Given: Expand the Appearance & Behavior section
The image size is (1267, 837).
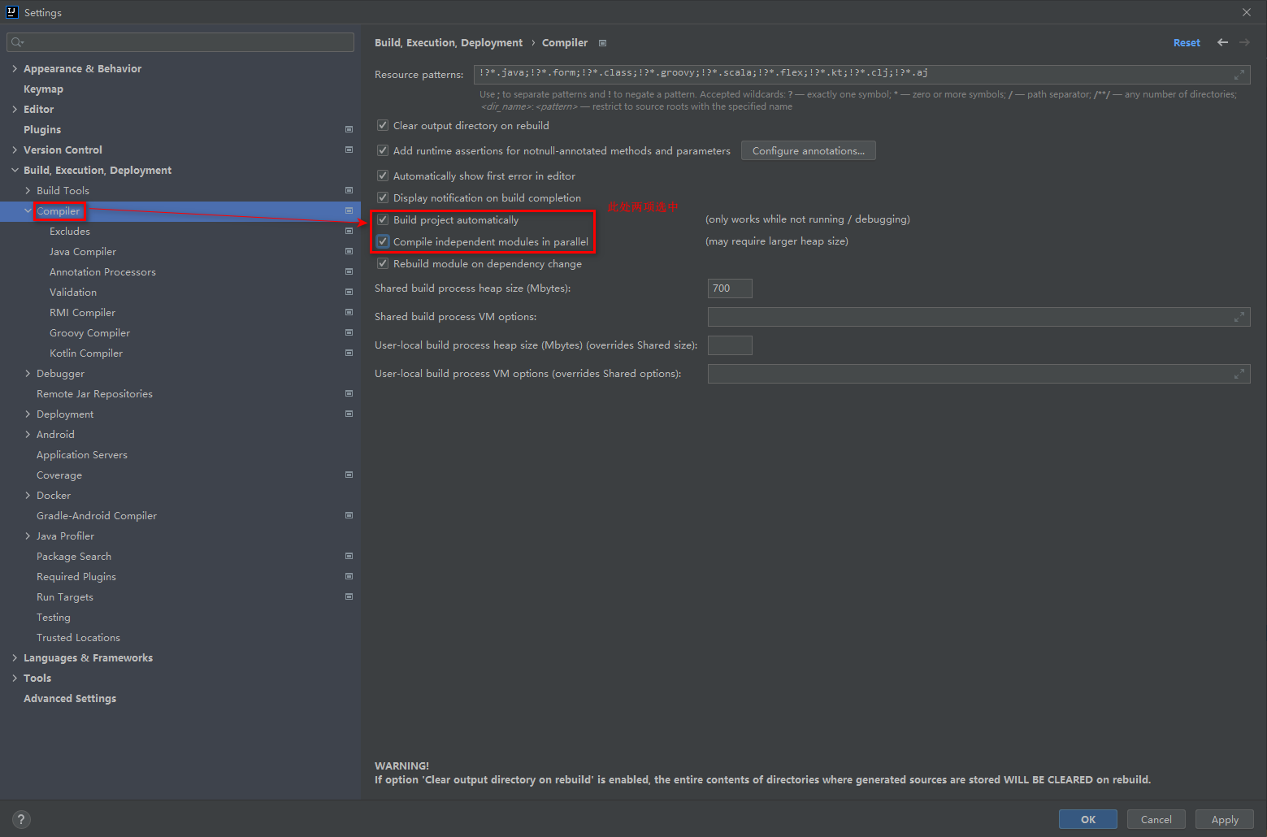Looking at the screenshot, I should tap(15, 68).
